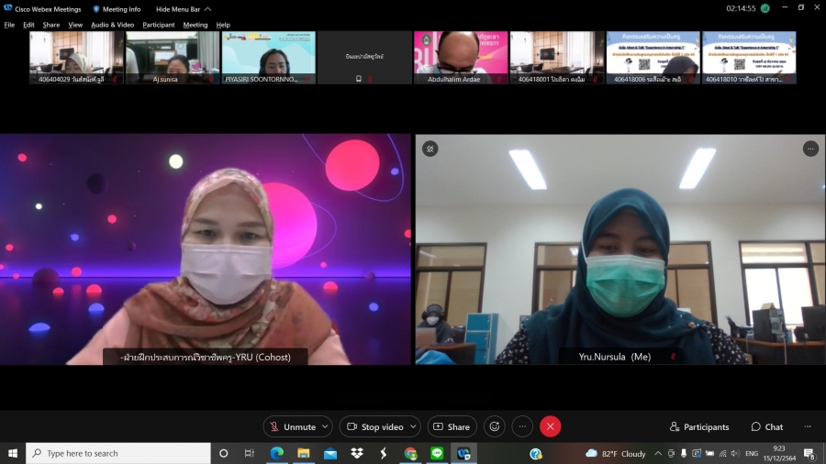The image size is (826, 464).
Task: Stop the camera video
Action: (374, 426)
